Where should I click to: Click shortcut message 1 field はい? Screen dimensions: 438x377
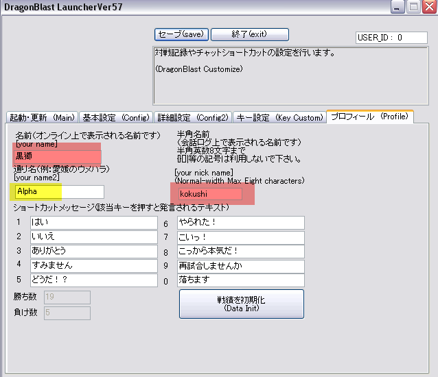pos(94,223)
